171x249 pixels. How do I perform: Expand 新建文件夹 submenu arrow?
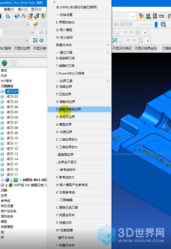[x=108, y=45]
